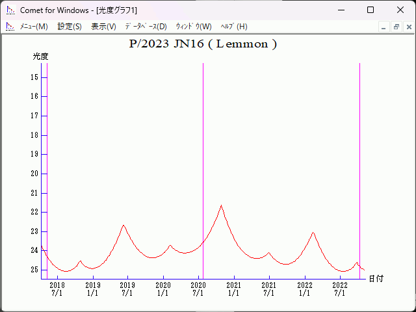Viewport: 416px width, 312px height.
Task: Open the メニュー(M) menu
Action: point(34,27)
